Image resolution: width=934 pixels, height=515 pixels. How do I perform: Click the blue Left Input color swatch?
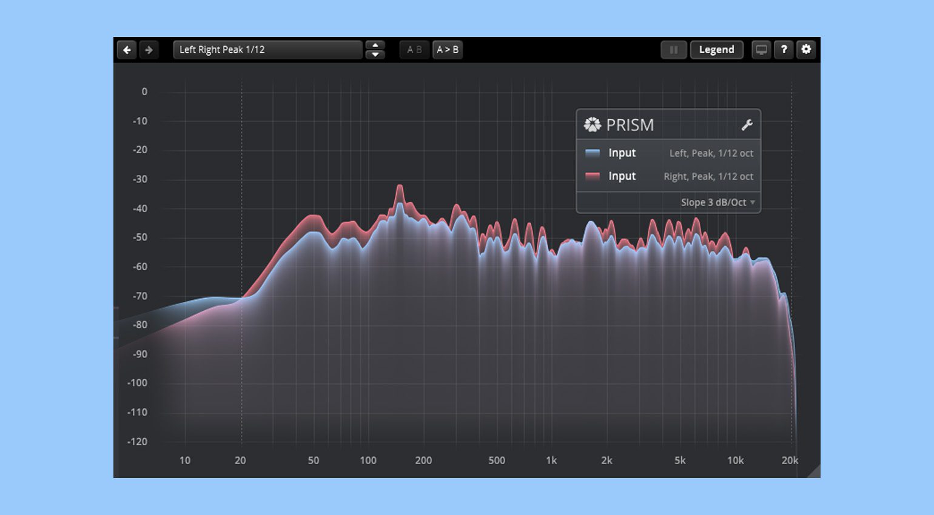click(593, 153)
